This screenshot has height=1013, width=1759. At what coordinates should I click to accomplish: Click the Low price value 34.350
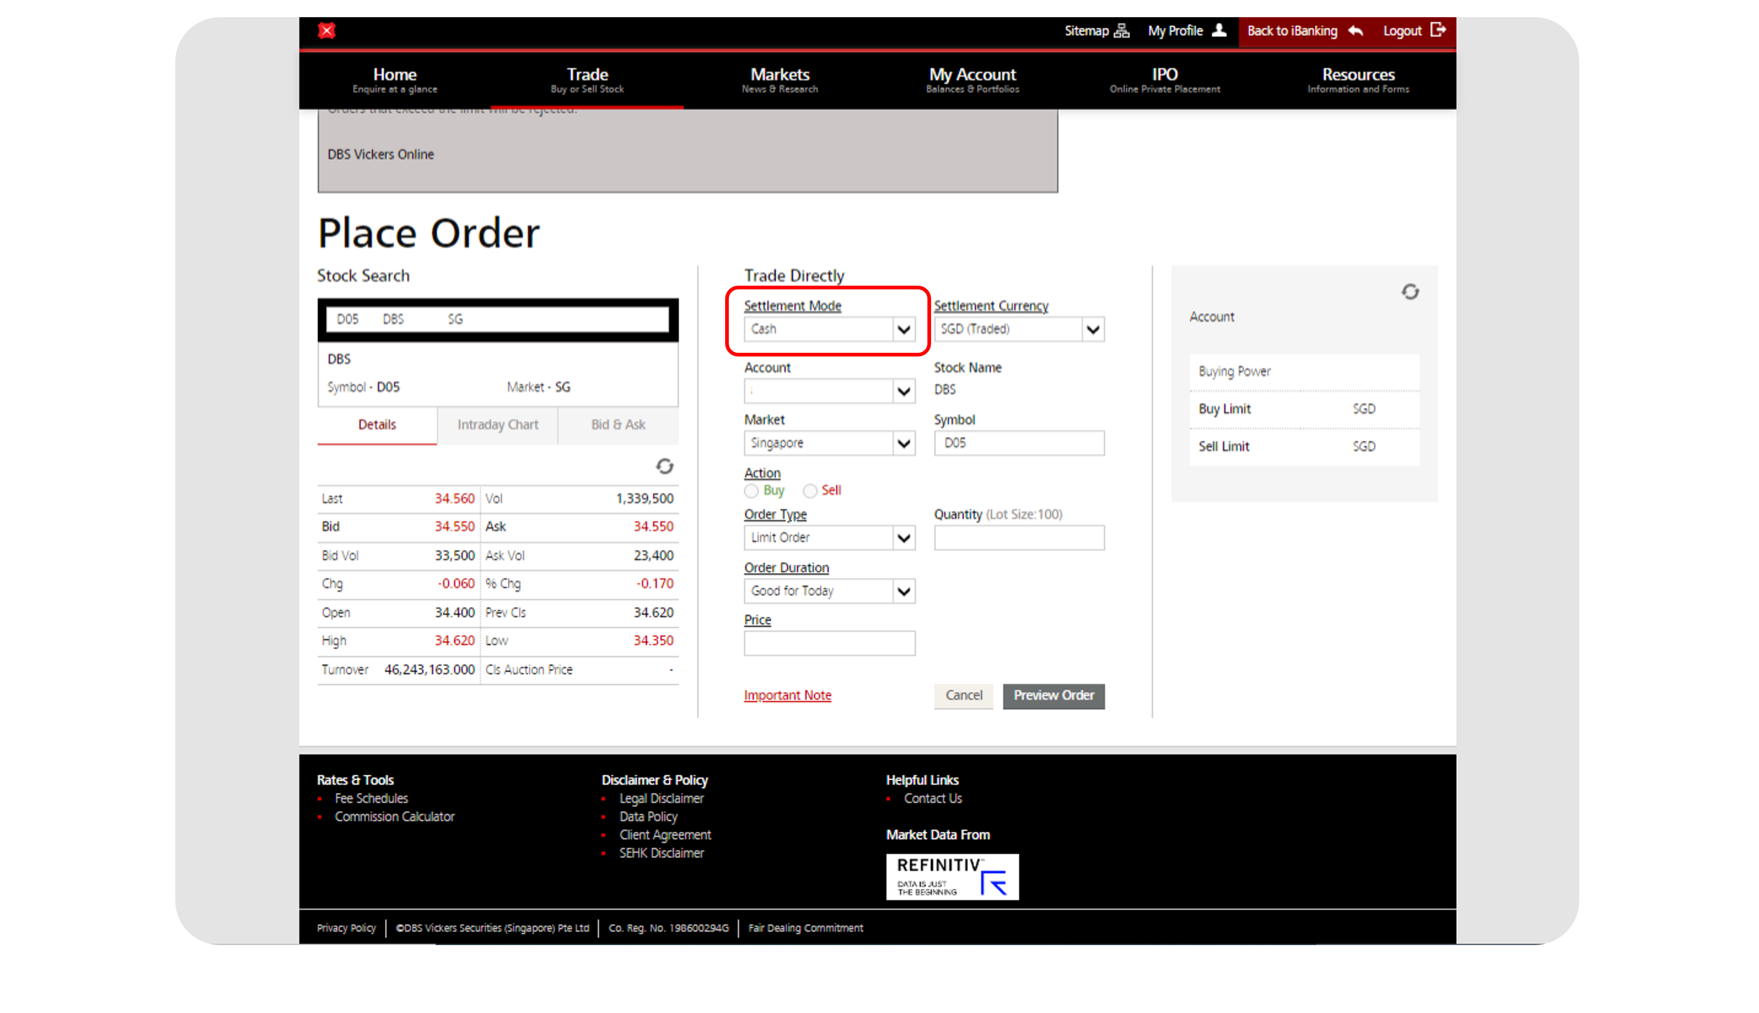653,641
